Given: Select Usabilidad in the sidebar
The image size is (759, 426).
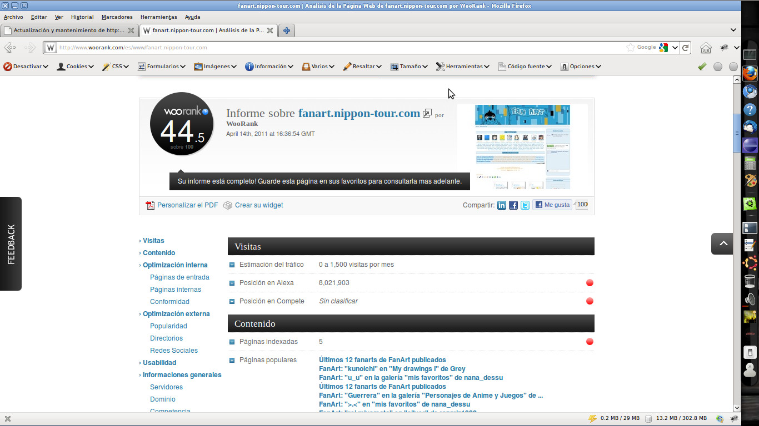Looking at the screenshot, I should click(159, 363).
